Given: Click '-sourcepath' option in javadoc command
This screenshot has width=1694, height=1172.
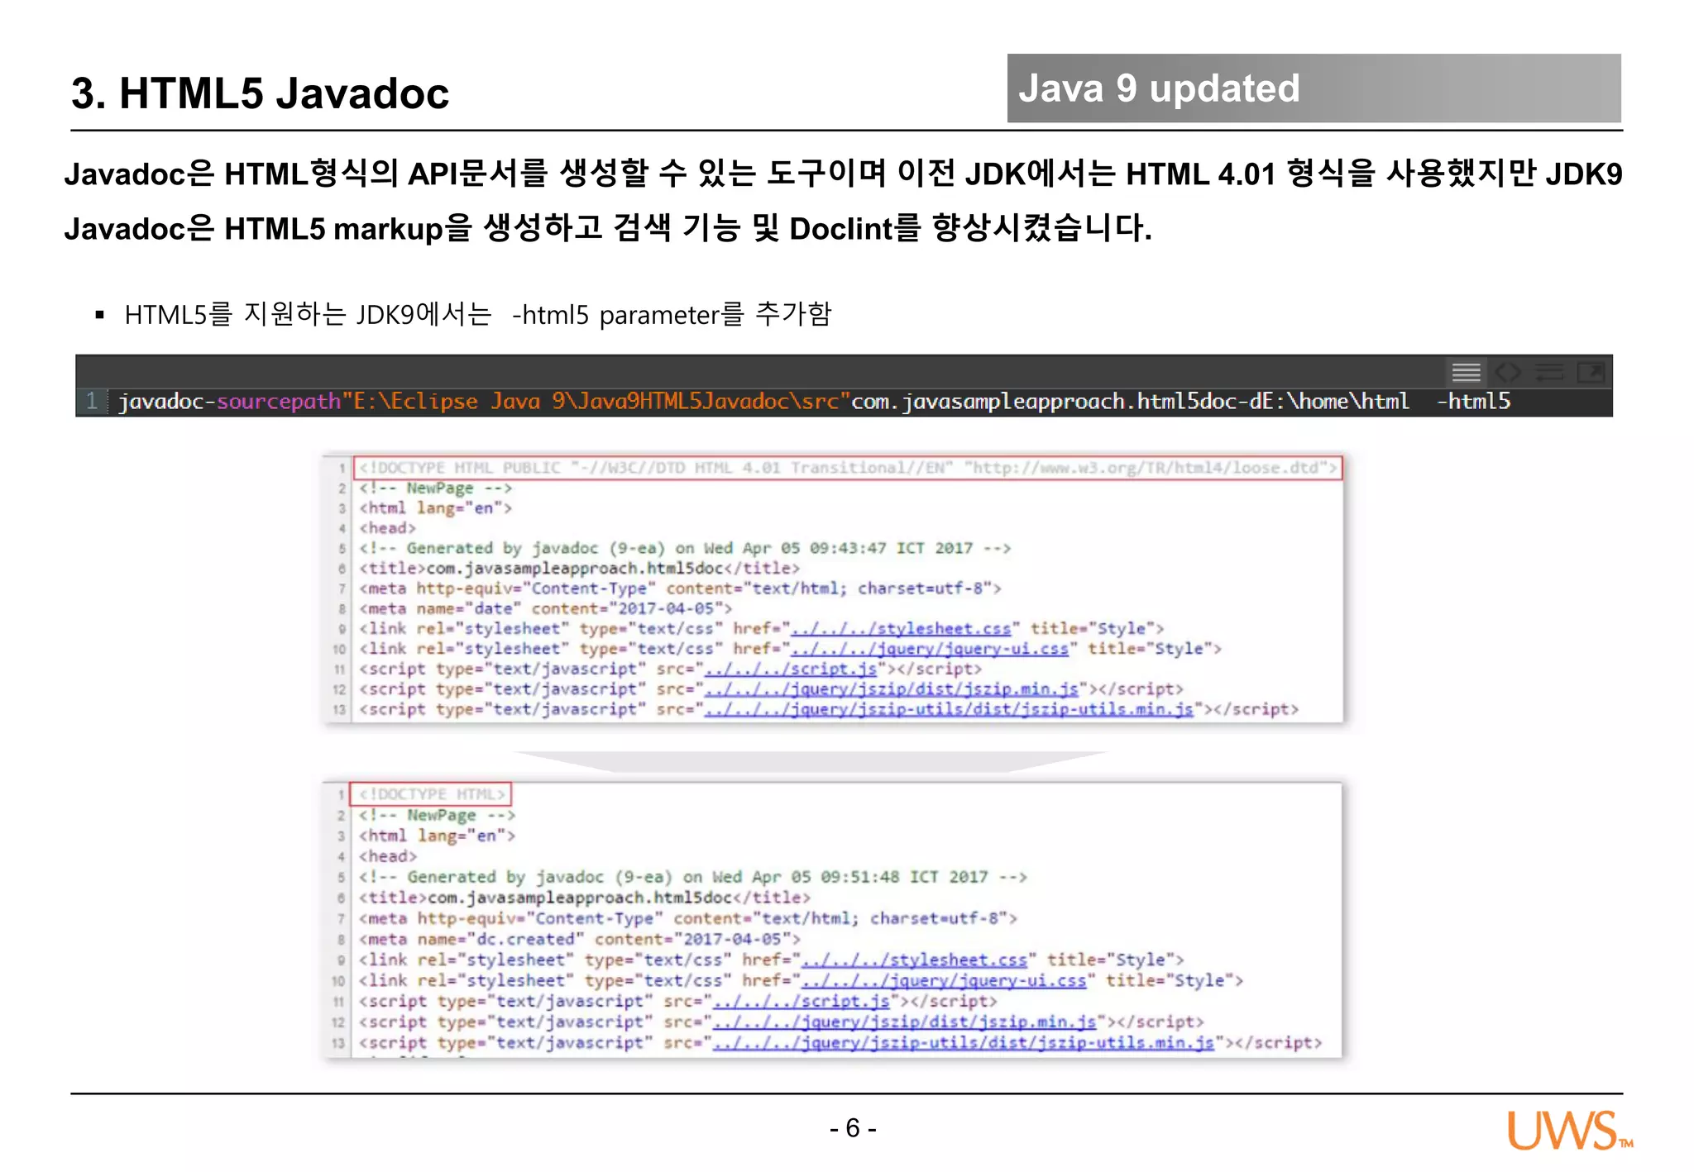Looking at the screenshot, I should (x=273, y=403).
